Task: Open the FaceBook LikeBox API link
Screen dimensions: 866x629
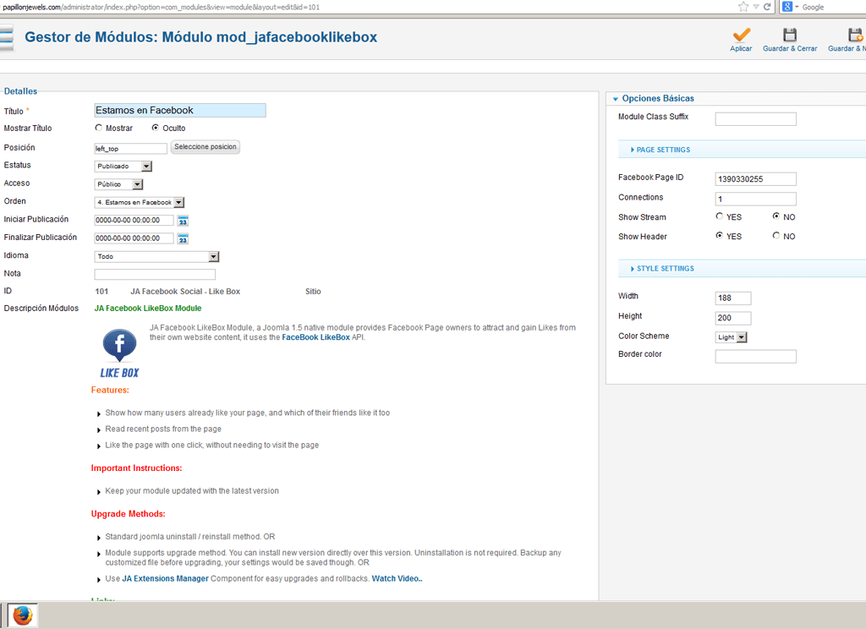Action: pyautogui.click(x=316, y=337)
